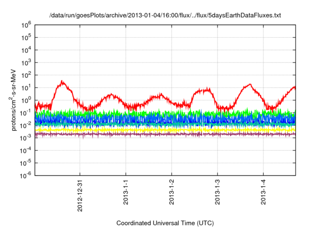The height and width of the screenshot is (228, 326).
Task: Click the 10^6 y-axis tick label
Action: click(x=26, y=25)
